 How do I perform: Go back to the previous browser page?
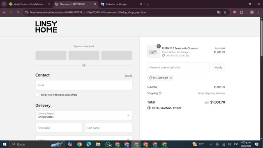(x=5, y=12)
